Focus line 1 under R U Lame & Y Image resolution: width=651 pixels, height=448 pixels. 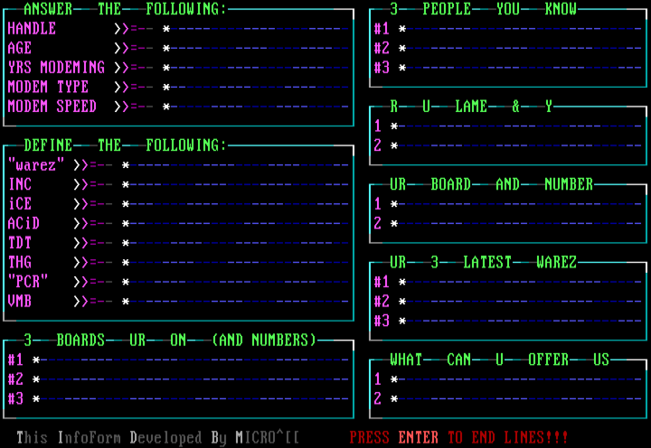point(520,126)
